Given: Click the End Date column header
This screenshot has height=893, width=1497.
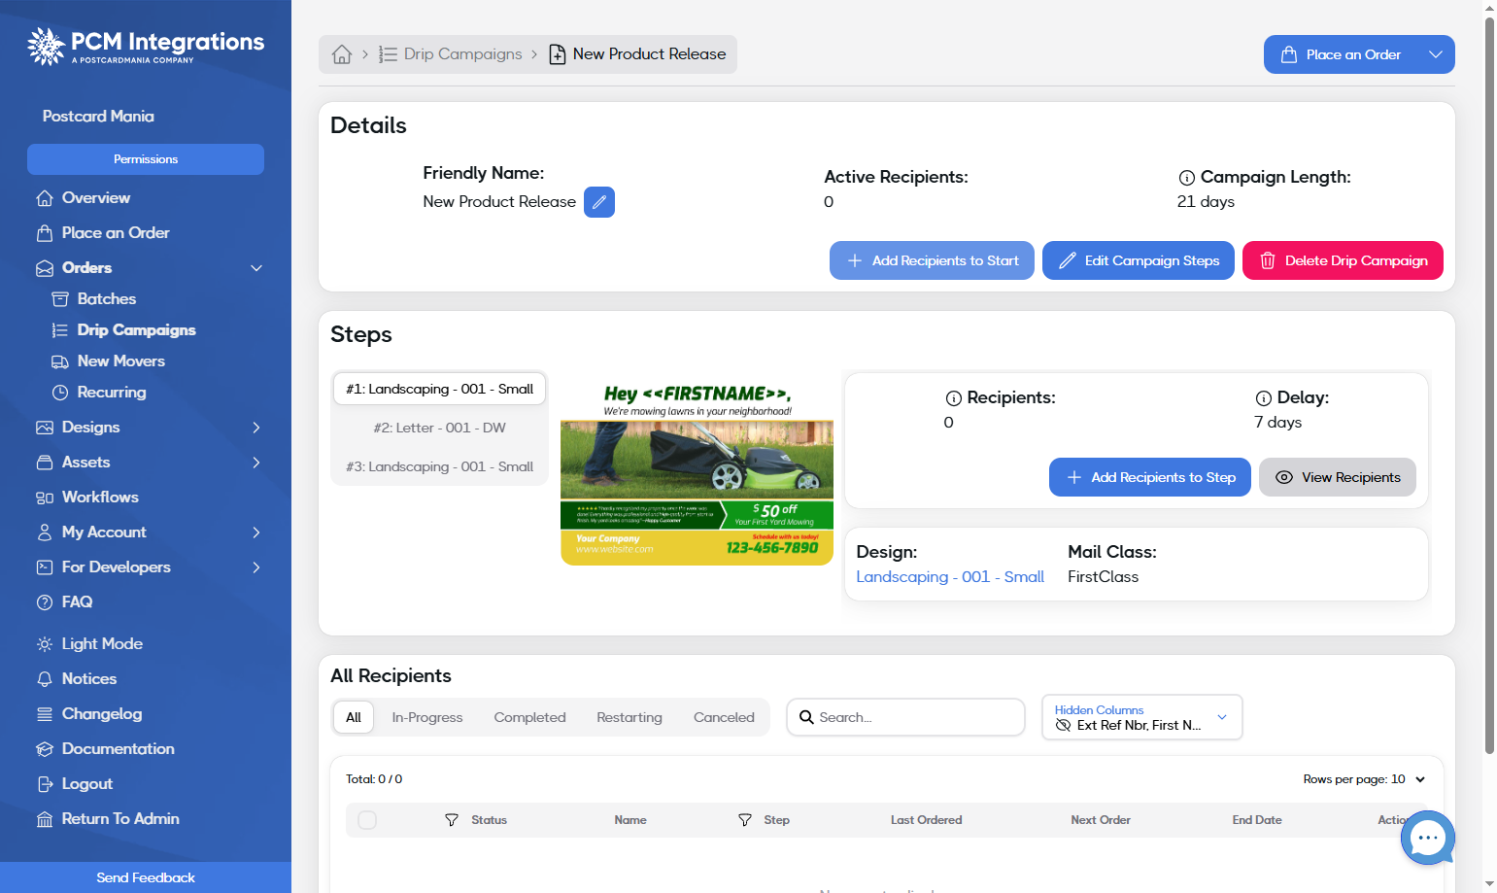Looking at the screenshot, I should [1257, 820].
